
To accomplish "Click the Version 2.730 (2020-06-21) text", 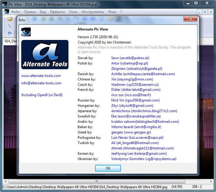I will pos(98,37).
